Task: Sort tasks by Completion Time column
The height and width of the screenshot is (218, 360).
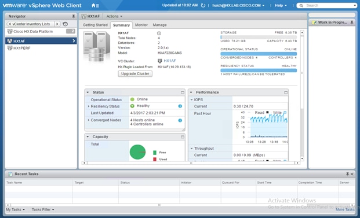Action: [x=318, y=183]
